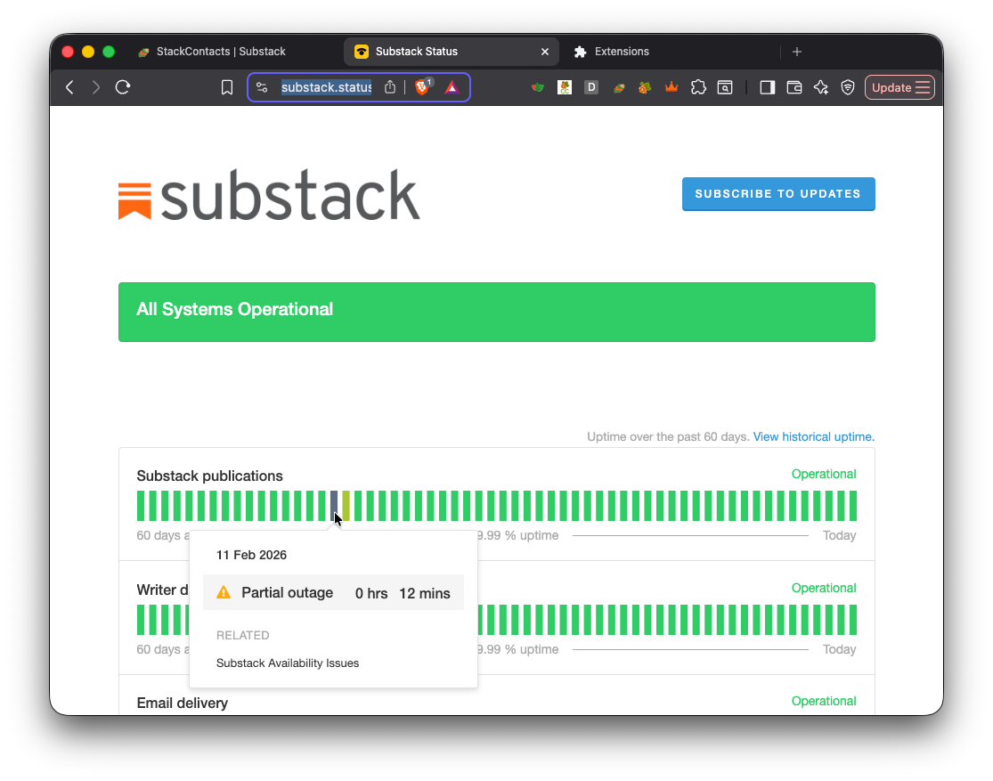Viewport: 993px width, 781px height.
Task: Click Operational status for Writer dashboard row
Action: click(x=823, y=588)
